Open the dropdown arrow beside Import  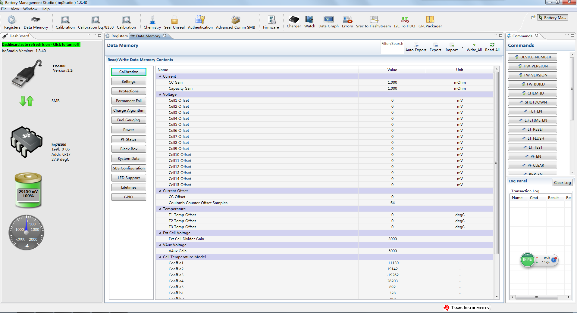(463, 48)
